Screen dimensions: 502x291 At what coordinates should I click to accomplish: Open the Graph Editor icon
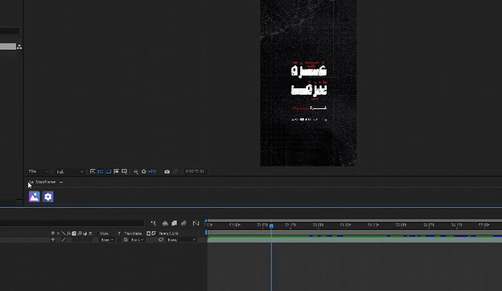coord(196,223)
